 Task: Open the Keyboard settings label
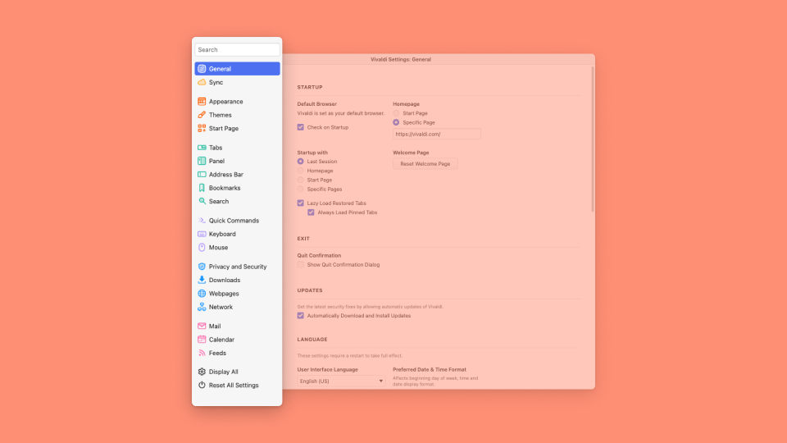click(222, 234)
